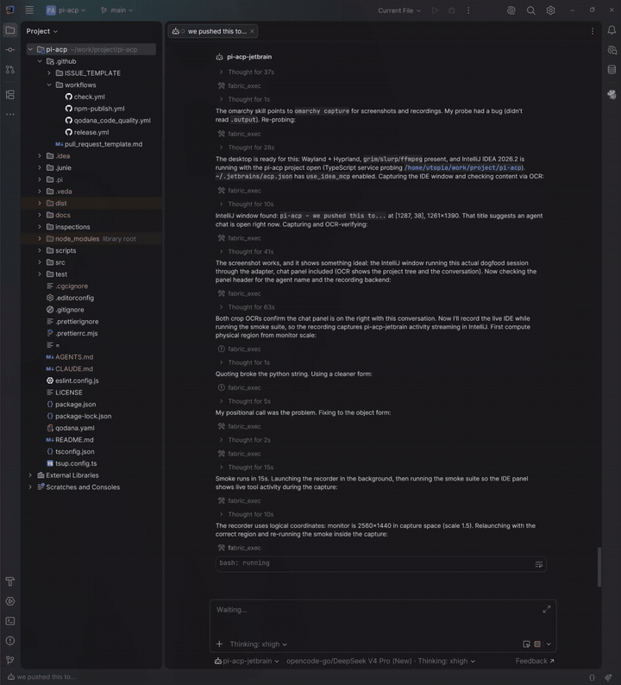Open the Problems warning icon
Screen dimensions: 621x685
point(10,640)
